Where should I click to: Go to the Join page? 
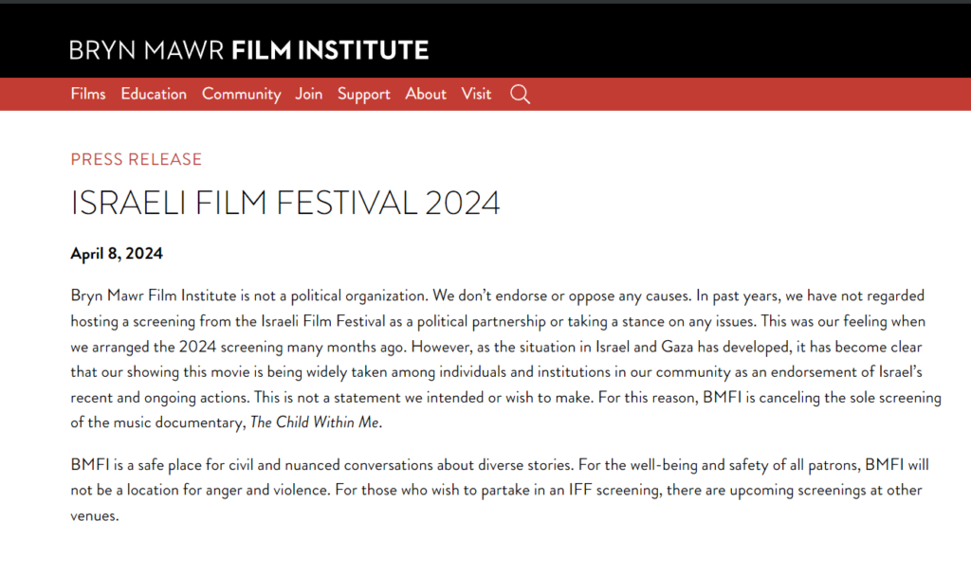coord(308,94)
